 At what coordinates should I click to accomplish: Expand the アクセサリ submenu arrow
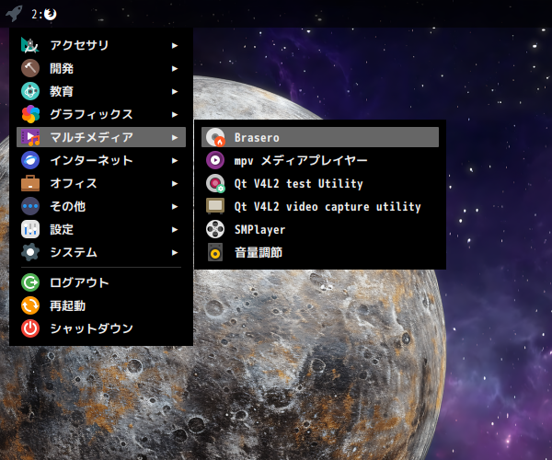pyautogui.click(x=175, y=45)
